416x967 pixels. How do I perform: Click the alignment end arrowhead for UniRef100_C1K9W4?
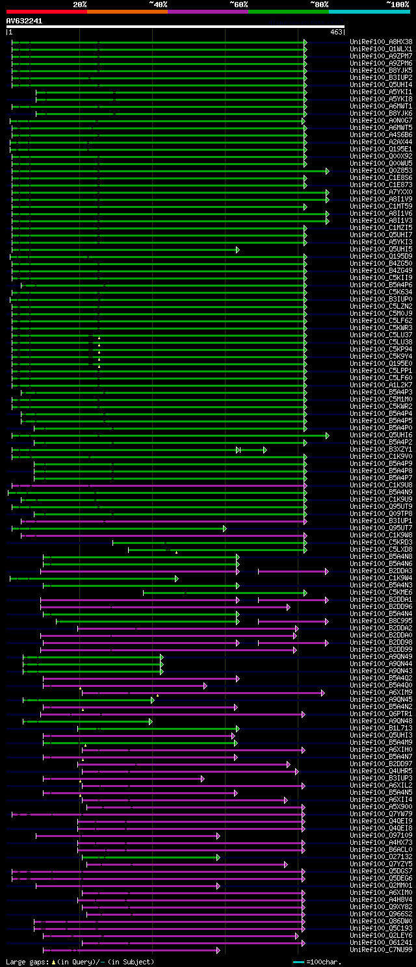point(176,578)
